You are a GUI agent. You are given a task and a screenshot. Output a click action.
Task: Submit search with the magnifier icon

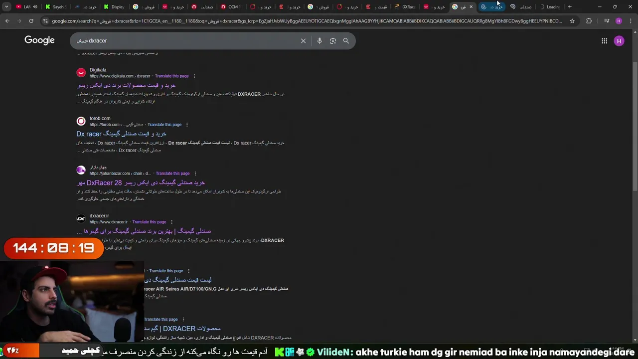(346, 41)
